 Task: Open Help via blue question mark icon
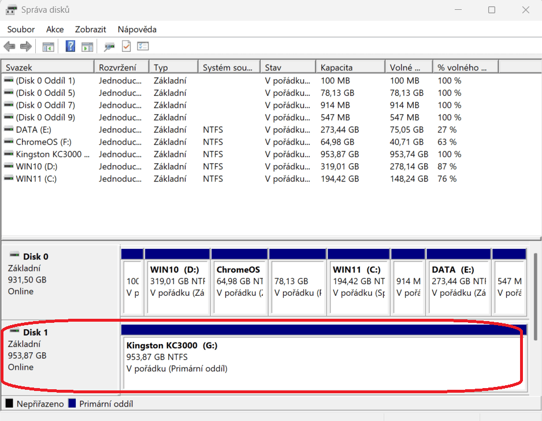pos(70,47)
